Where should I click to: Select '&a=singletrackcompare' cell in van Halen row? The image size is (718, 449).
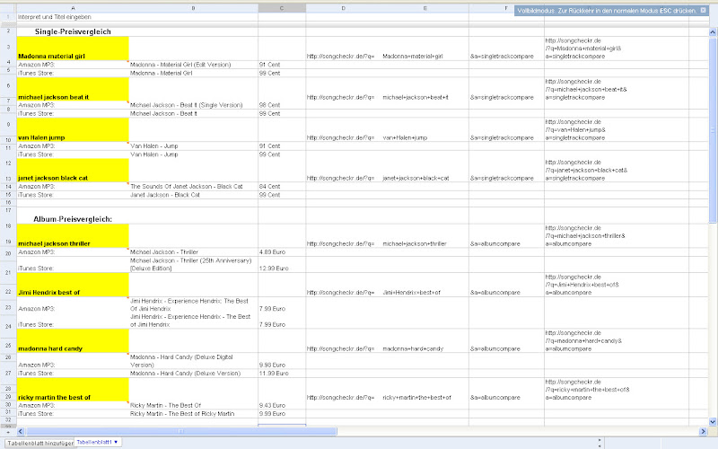[506, 129]
